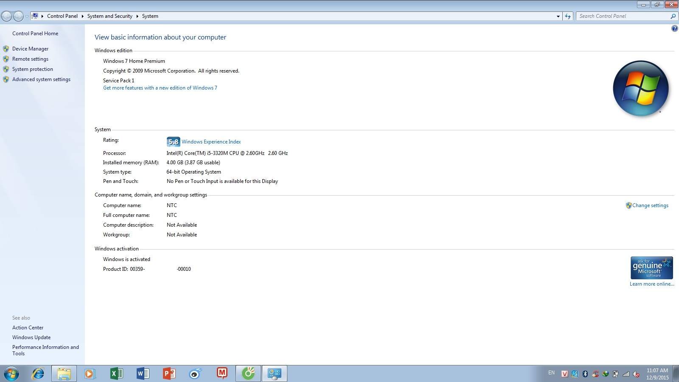The height and width of the screenshot is (382, 679).
Task: Click the search magnifier icon
Action: click(673, 16)
